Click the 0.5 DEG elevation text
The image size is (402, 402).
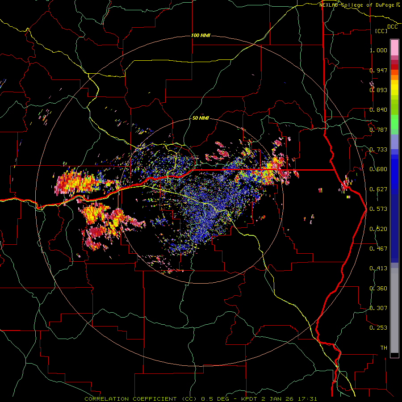tap(215, 399)
